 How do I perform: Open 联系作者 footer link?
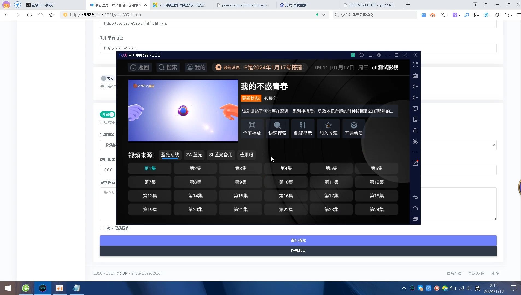(454, 273)
